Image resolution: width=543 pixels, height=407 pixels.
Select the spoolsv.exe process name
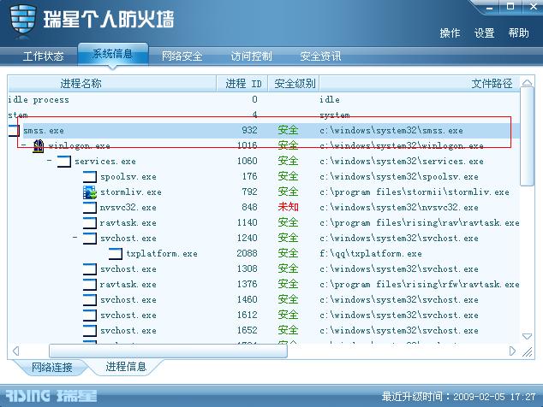pos(128,177)
